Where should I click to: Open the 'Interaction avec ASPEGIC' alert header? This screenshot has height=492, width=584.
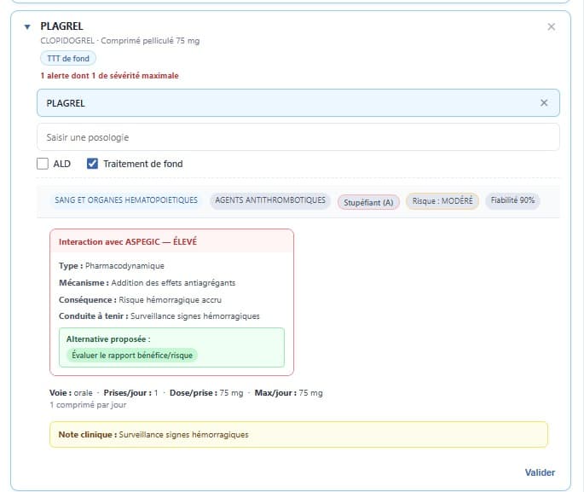171,241
